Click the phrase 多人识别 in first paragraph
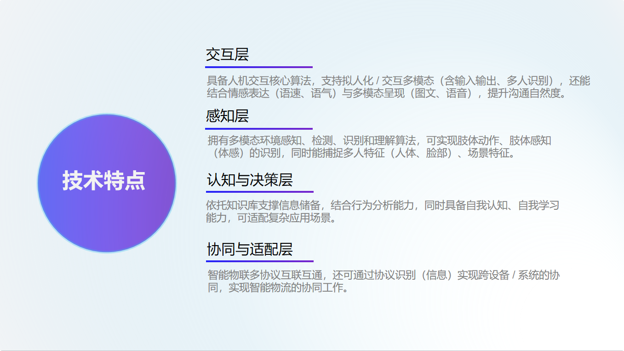Viewport: 624px width, 351px height. tap(527, 81)
